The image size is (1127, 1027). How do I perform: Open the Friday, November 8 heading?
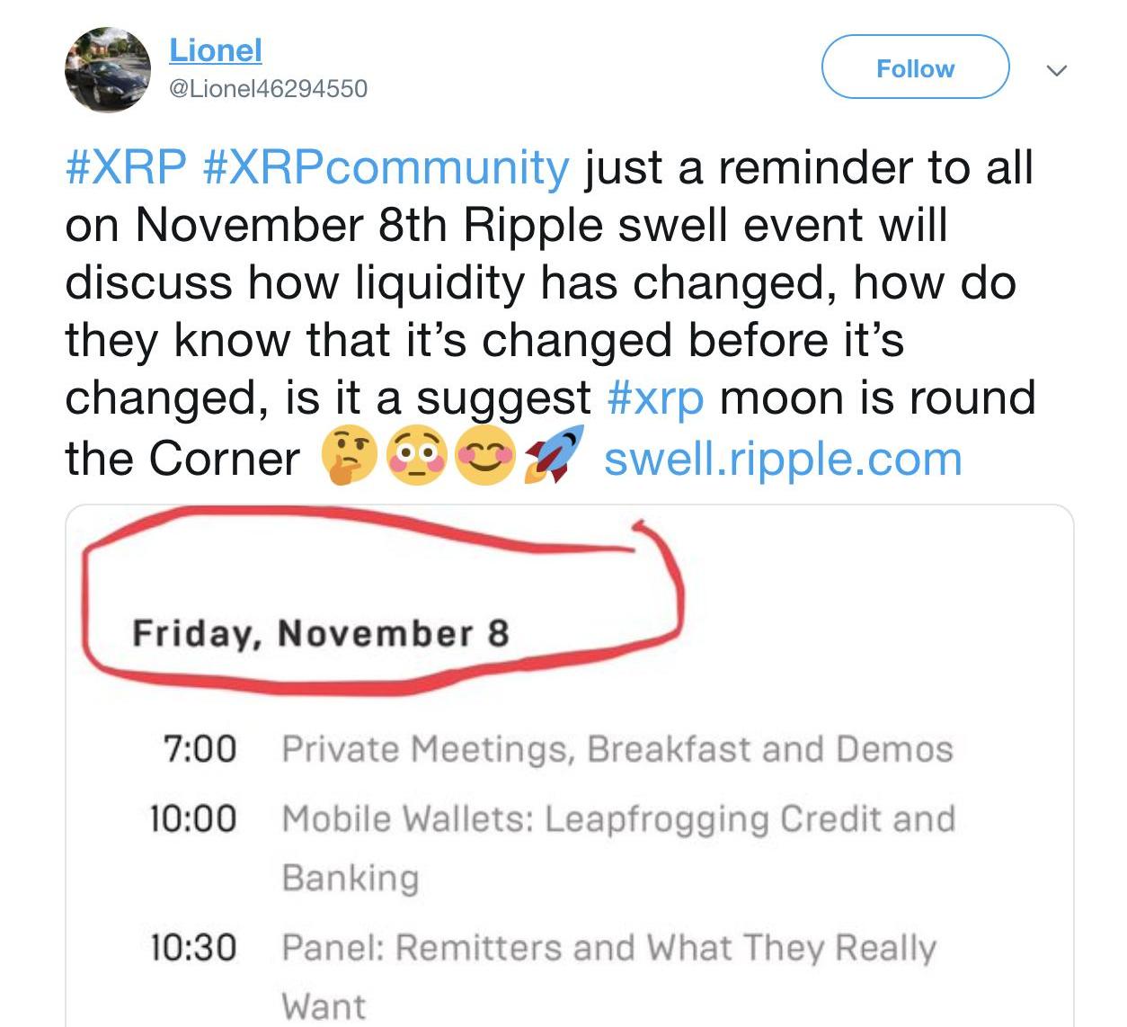click(x=321, y=633)
